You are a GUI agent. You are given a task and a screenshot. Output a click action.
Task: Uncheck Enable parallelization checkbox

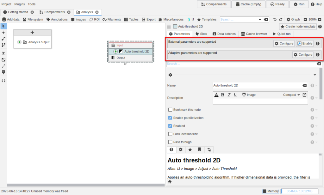pos(170,118)
